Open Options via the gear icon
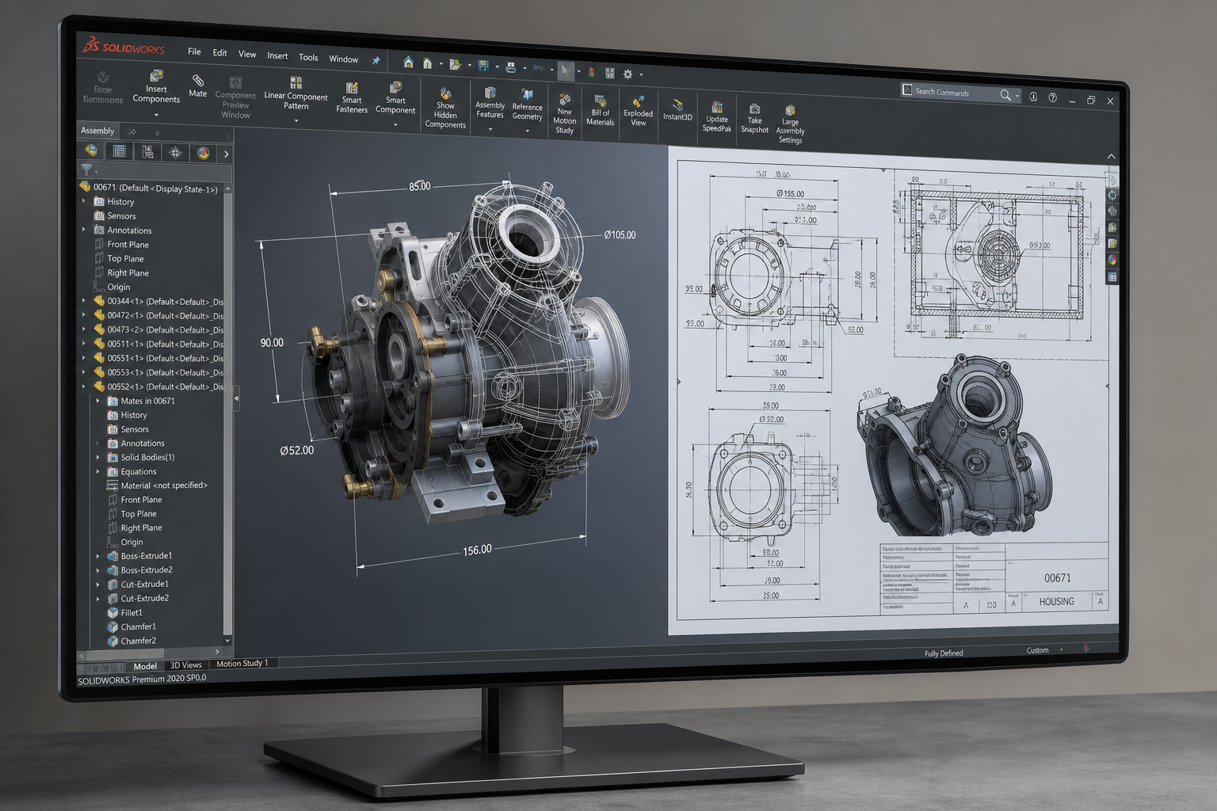This screenshot has width=1217, height=811. [x=628, y=74]
